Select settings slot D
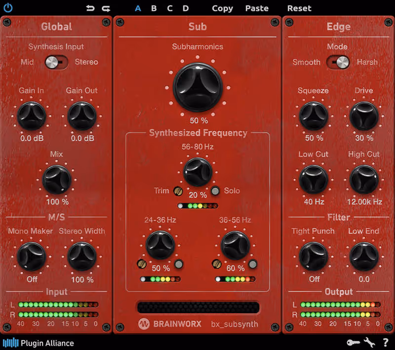Image resolution: width=395 pixels, height=350 pixels. click(x=186, y=8)
